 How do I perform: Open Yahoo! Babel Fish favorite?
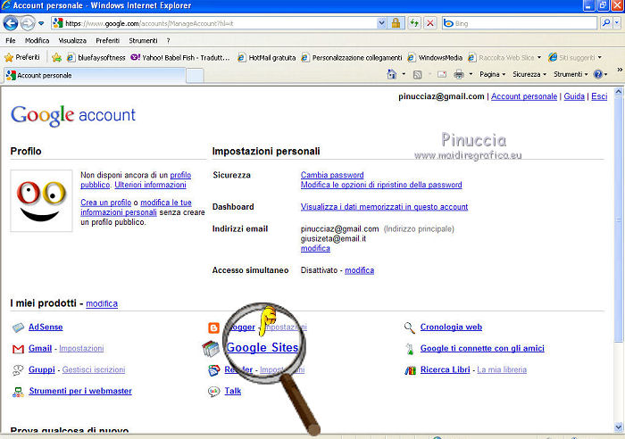pos(180,58)
